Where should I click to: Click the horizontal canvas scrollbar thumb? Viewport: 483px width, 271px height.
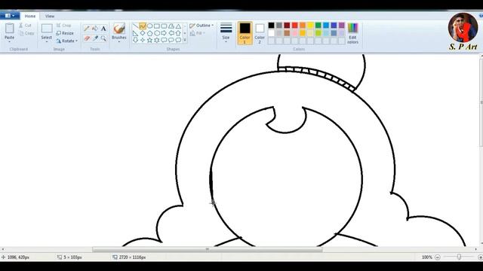click(208, 249)
